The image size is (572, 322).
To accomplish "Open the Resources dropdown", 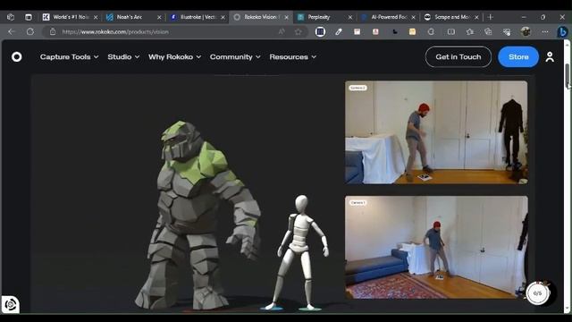I will [292, 57].
